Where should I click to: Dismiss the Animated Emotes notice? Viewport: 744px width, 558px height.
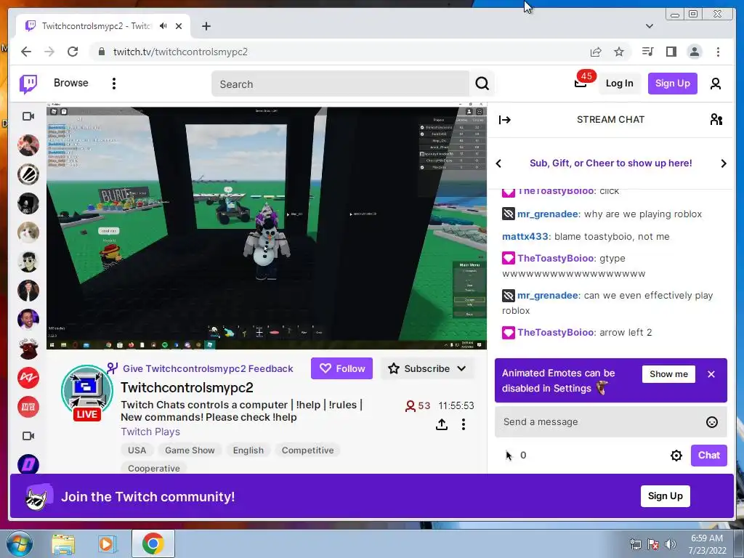coord(711,374)
